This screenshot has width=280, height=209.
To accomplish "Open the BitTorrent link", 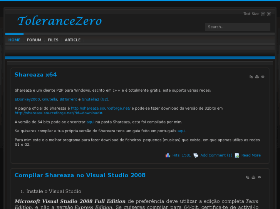I will click(x=68, y=99).
